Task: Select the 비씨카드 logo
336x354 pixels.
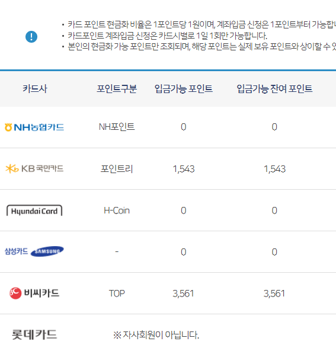Action: [34, 293]
